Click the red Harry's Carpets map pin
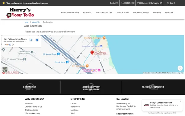 coord(92,53)
